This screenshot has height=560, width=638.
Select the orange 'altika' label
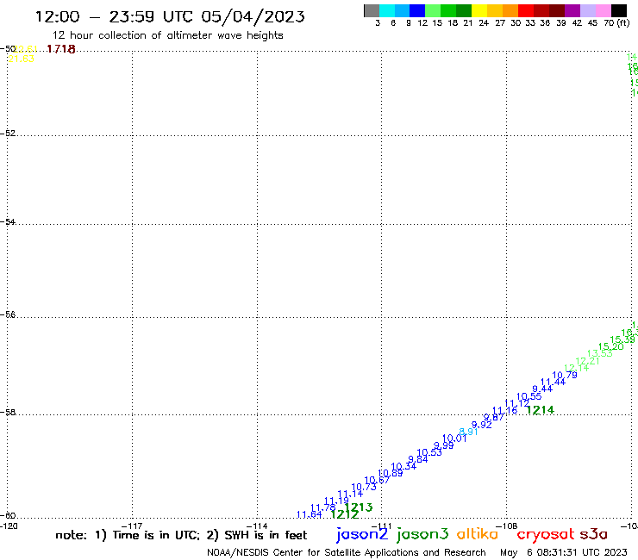(x=478, y=534)
